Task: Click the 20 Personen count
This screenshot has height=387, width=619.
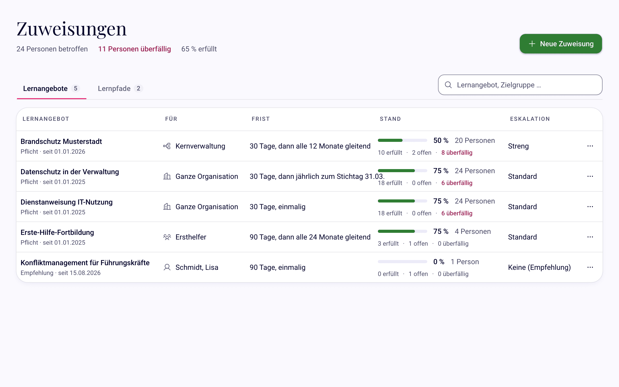Action: (475, 140)
